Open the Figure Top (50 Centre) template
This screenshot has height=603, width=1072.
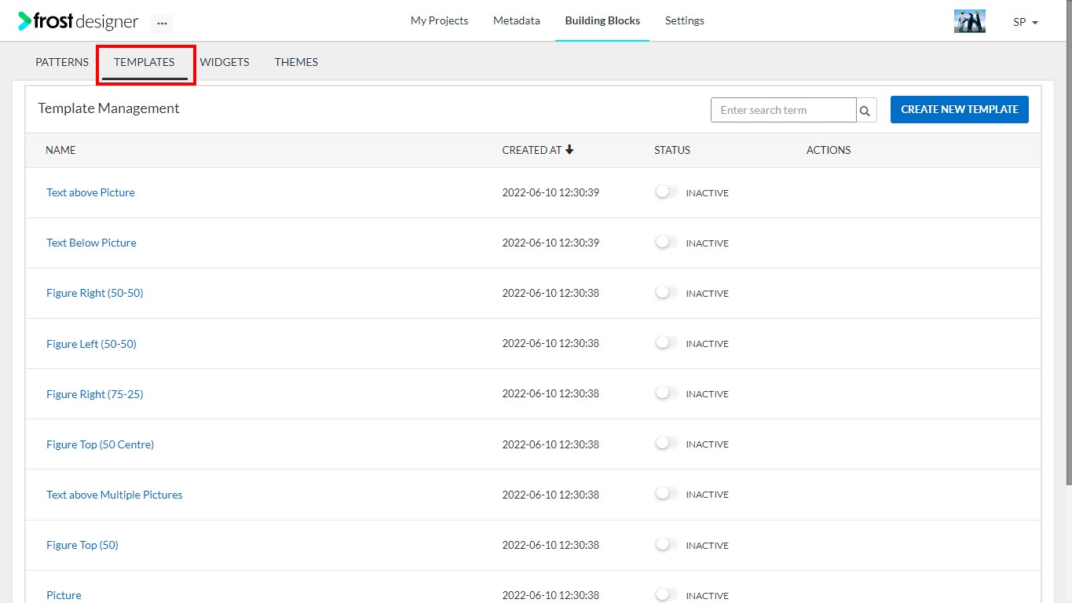100,444
